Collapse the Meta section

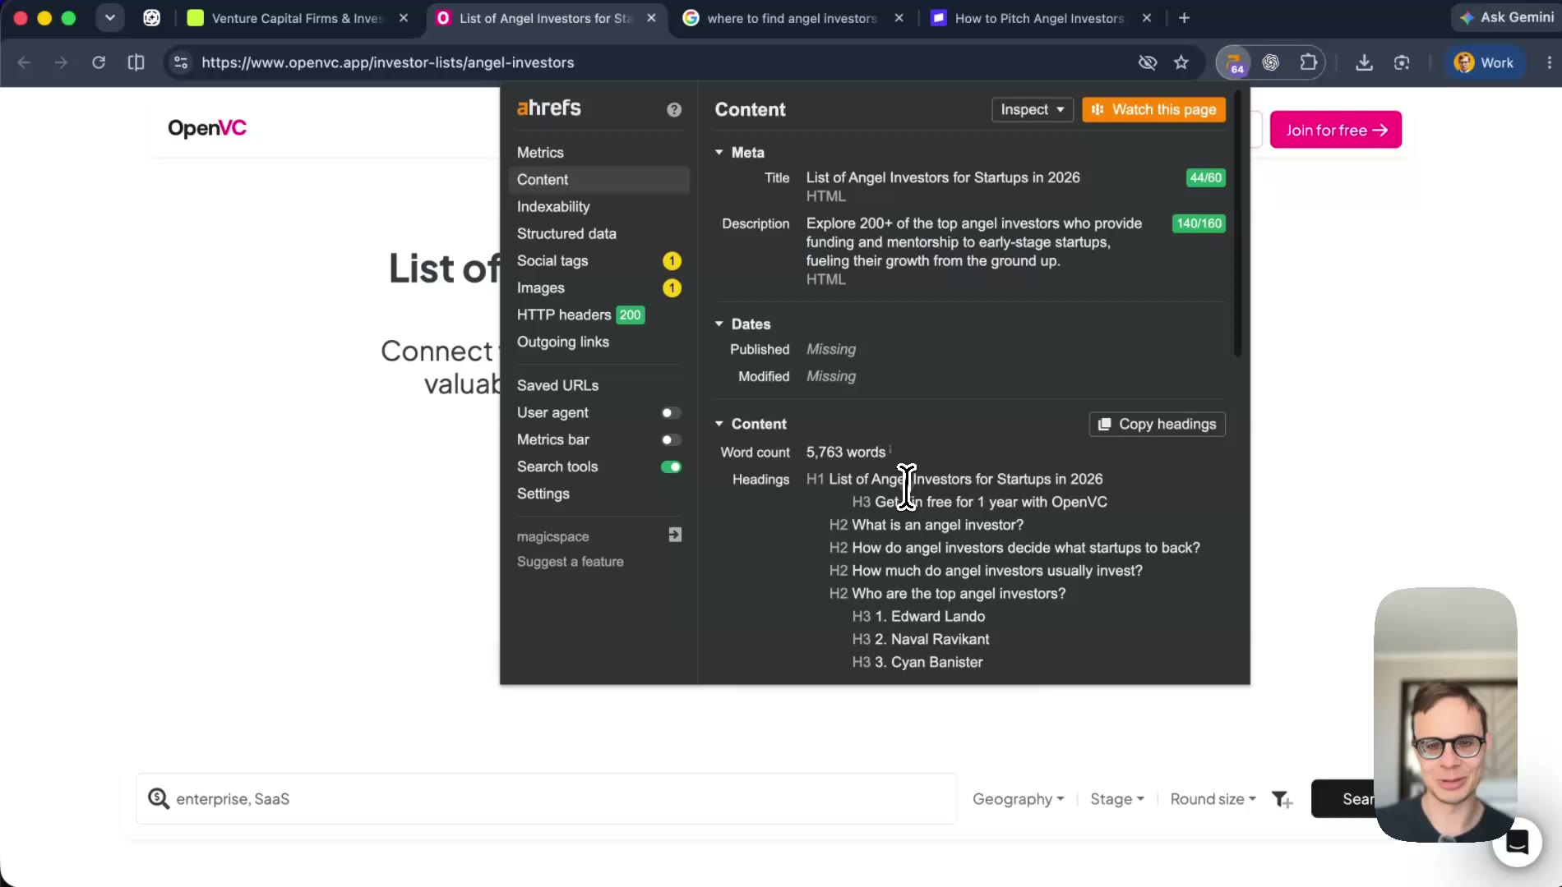(719, 153)
